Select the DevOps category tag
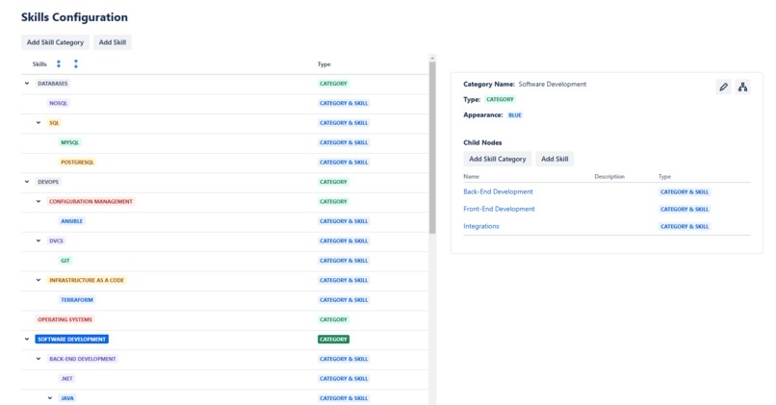 coord(48,182)
